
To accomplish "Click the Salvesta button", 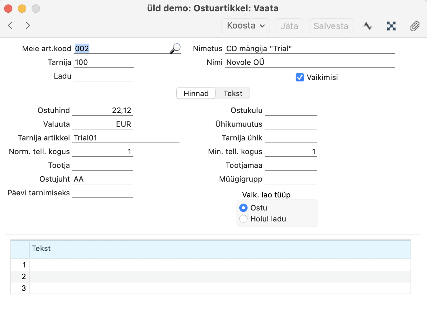I will 331,26.
